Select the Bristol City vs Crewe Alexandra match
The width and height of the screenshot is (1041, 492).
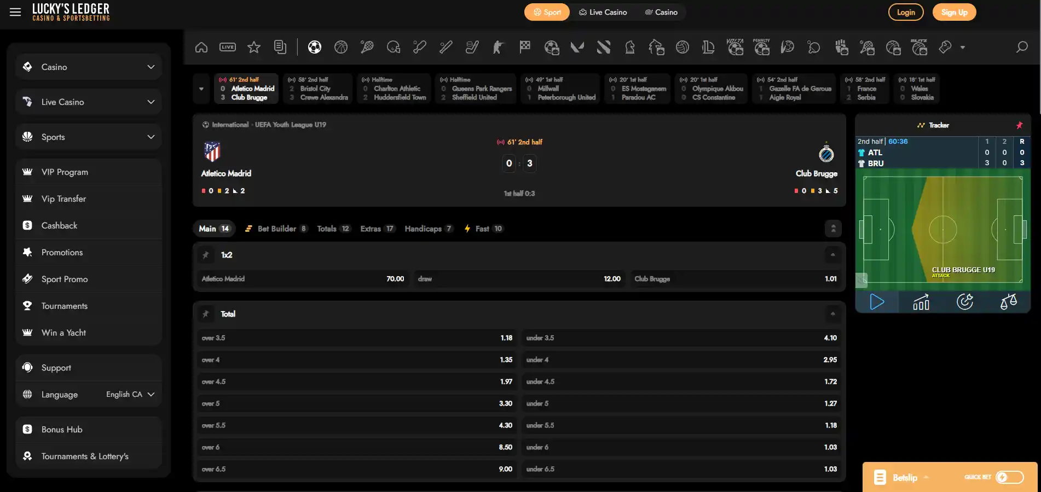[x=318, y=89]
